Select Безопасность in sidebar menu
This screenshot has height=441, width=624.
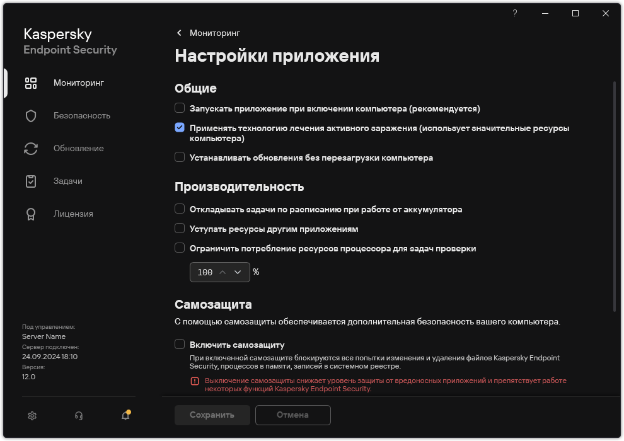click(x=82, y=116)
